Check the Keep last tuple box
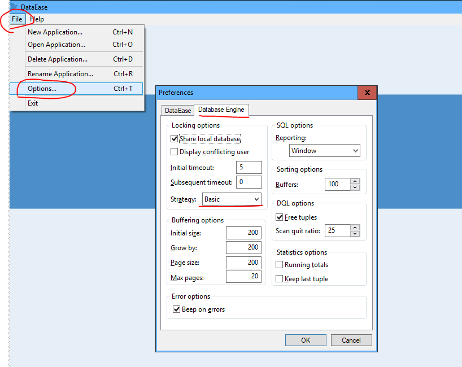Screen dimensions: 462x367 click(x=280, y=279)
